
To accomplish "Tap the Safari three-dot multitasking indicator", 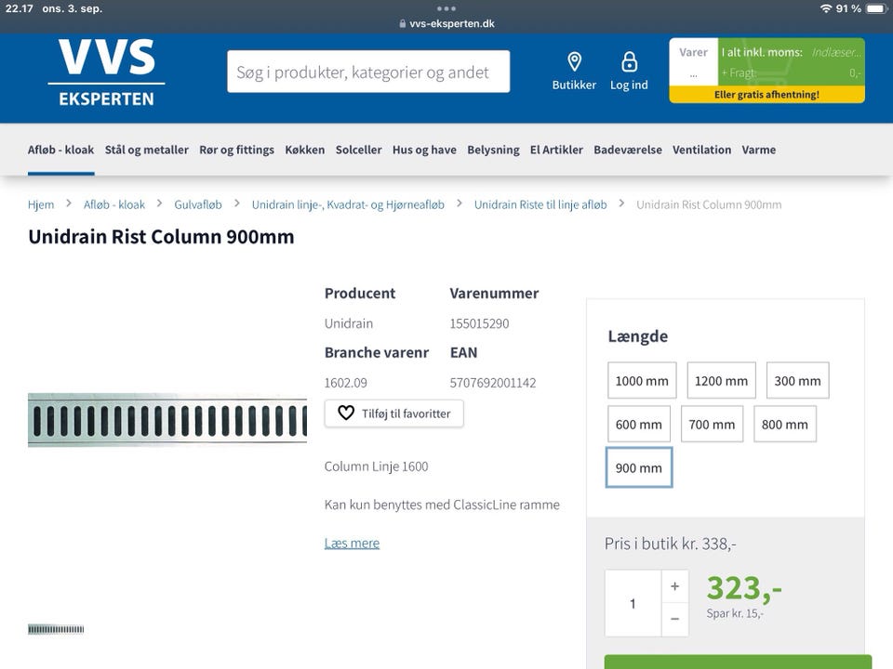I will pyautogui.click(x=446, y=8).
